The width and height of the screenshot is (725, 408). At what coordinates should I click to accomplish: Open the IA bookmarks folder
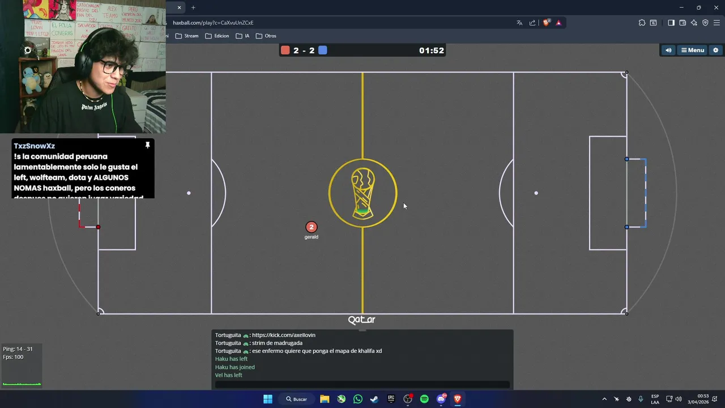(242, 36)
